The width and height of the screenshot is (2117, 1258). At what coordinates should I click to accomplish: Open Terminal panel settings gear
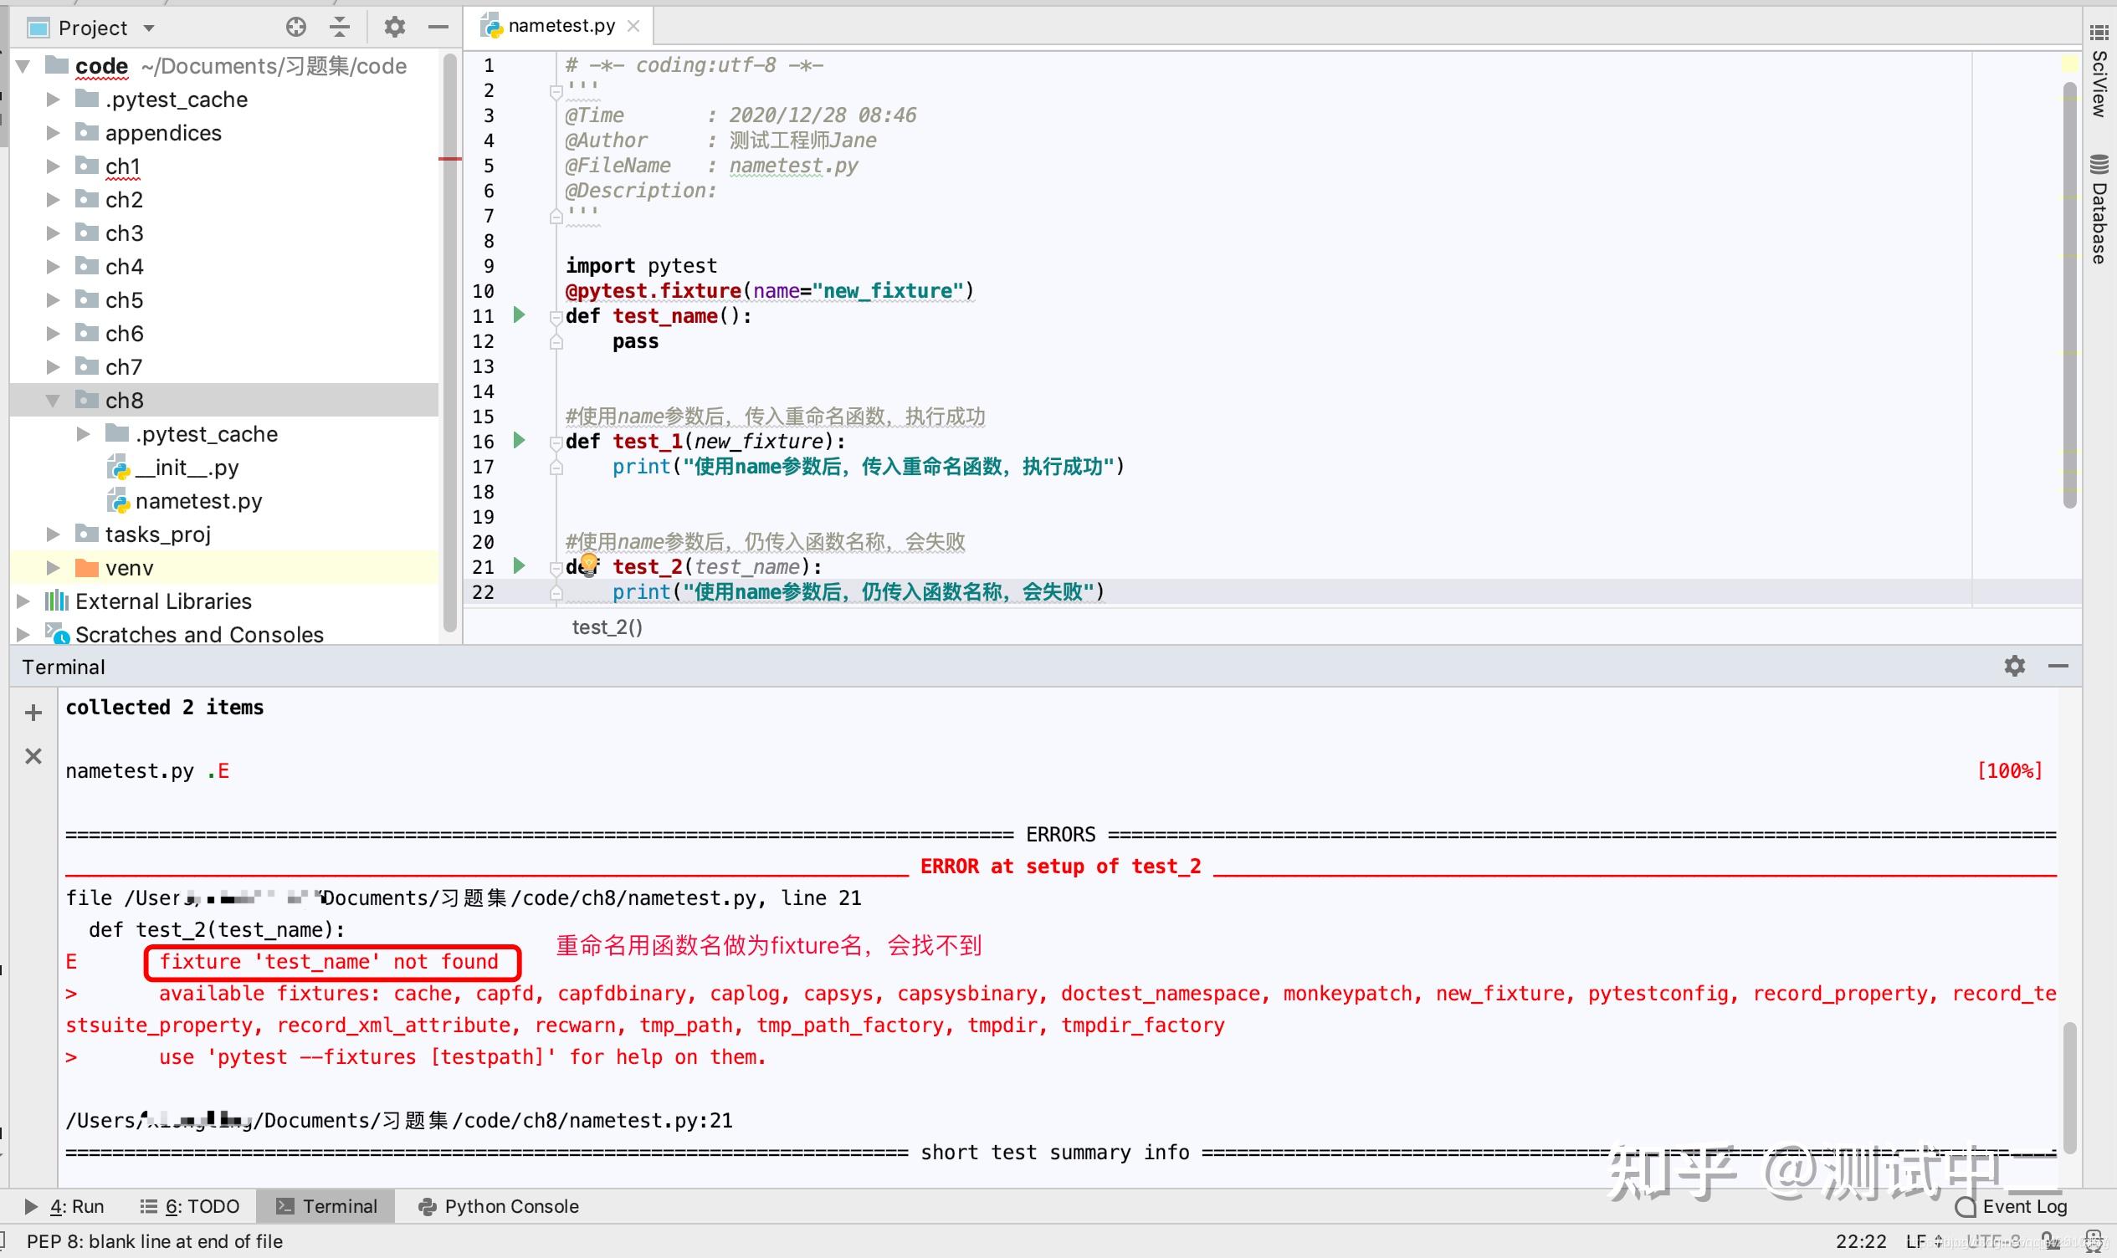(x=2014, y=667)
